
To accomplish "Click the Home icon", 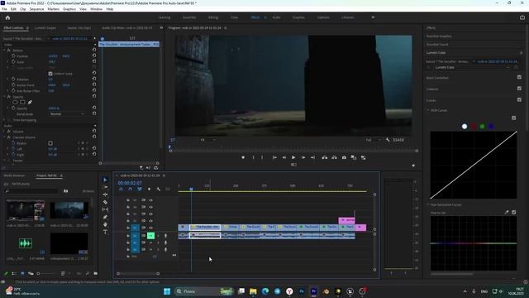I will [x=7, y=17].
